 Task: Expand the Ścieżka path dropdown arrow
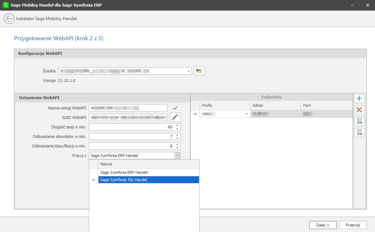coord(189,71)
